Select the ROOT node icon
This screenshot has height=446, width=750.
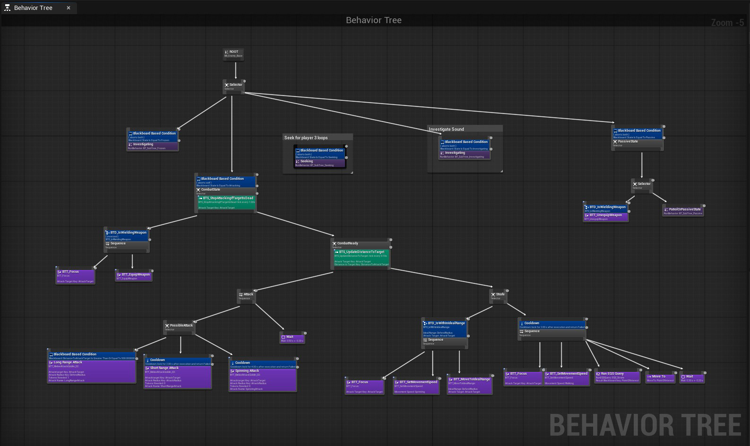pyautogui.click(x=227, y=52)
